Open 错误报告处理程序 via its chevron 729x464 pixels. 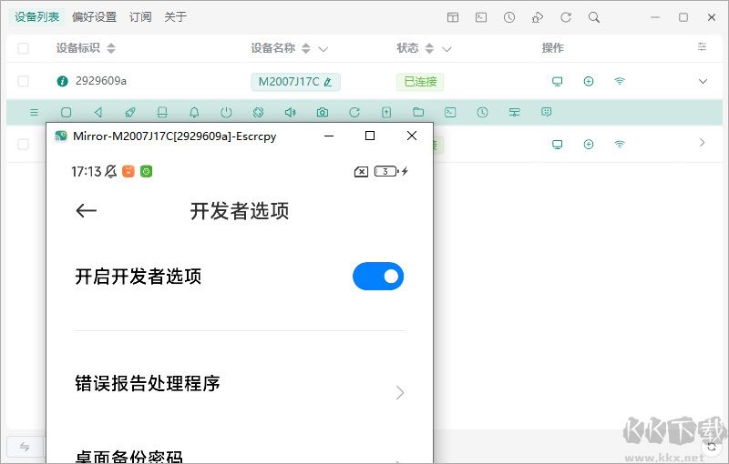[400, 393]
